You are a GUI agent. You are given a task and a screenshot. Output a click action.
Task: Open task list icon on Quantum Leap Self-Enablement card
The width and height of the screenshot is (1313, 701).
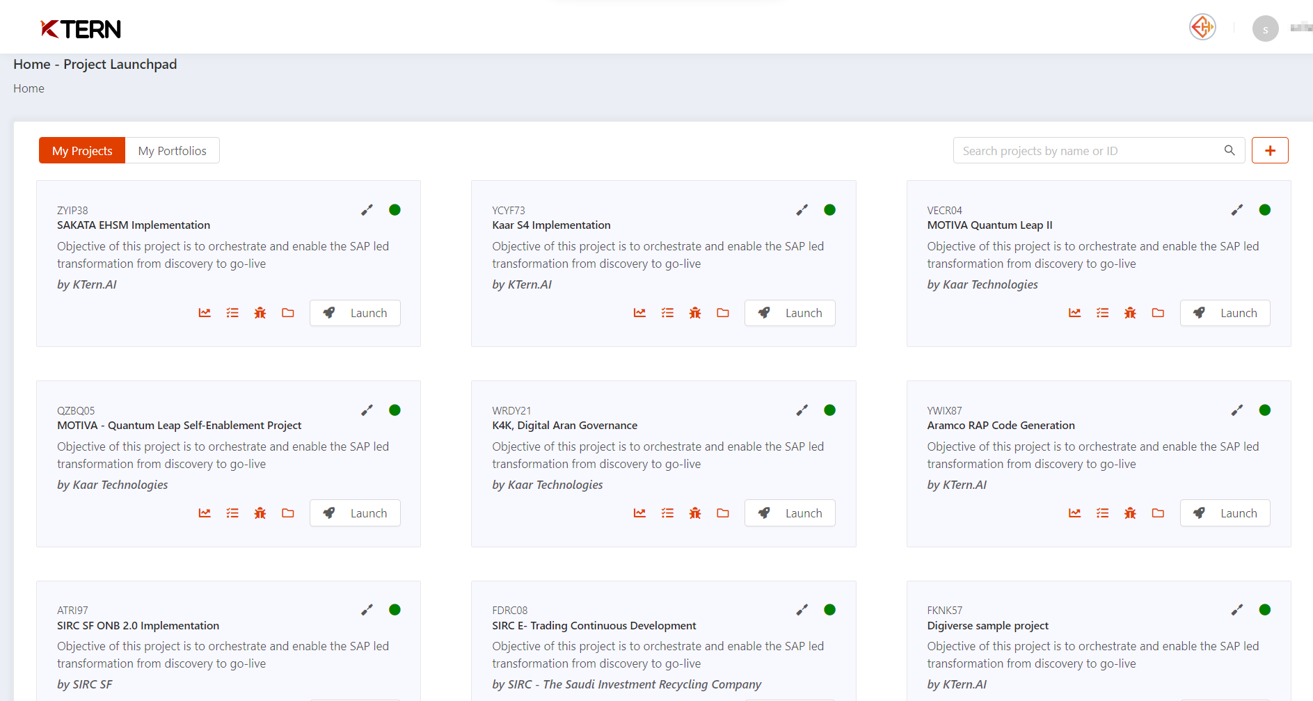pos(232,513)
